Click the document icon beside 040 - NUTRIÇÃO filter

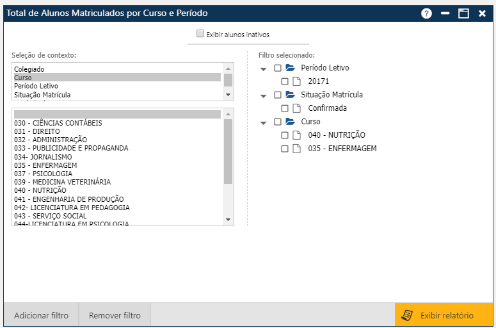pyautogui.click(x=296, y=135)
